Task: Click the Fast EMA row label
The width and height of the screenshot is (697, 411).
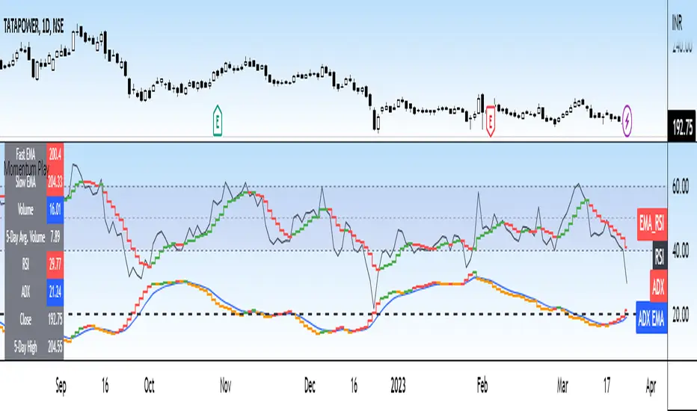Action: point(25,154)
